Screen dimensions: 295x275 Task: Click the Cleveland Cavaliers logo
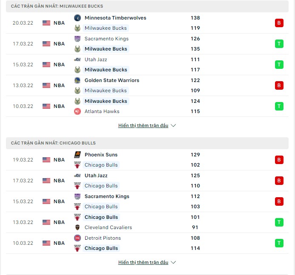pos(77,227)
